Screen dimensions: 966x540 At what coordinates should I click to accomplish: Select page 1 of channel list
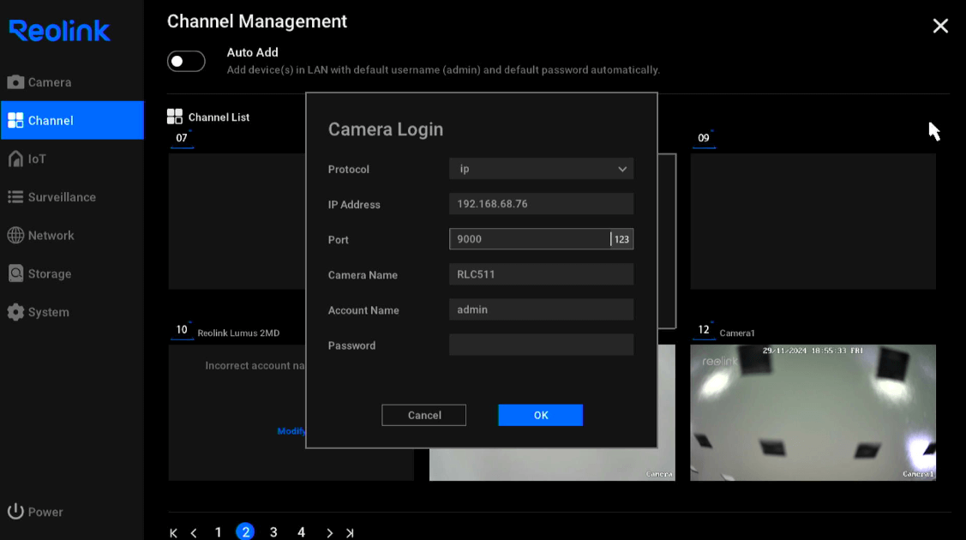click(x=218, y=532)
